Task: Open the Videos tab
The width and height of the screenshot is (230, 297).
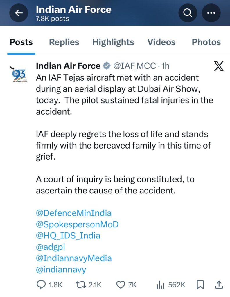Action: click(161, 42)
